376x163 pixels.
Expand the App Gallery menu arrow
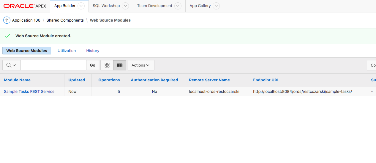coord(216,6)
